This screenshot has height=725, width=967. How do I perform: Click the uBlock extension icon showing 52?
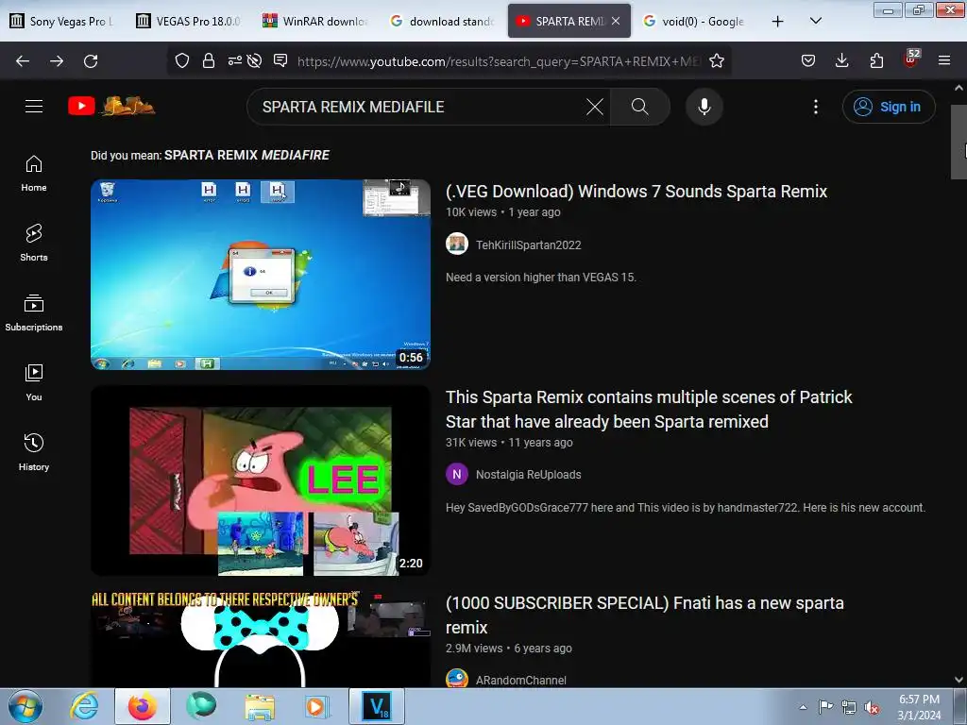coord(911,59)
